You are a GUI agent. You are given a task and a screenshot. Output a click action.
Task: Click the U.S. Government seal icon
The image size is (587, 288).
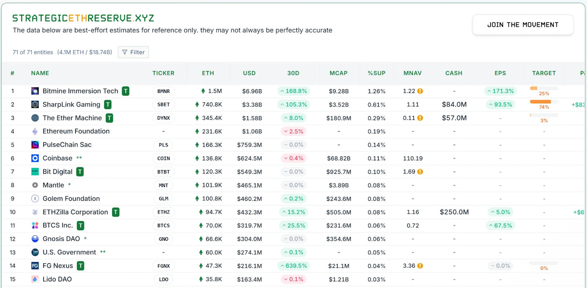click(x=35, y=252)
